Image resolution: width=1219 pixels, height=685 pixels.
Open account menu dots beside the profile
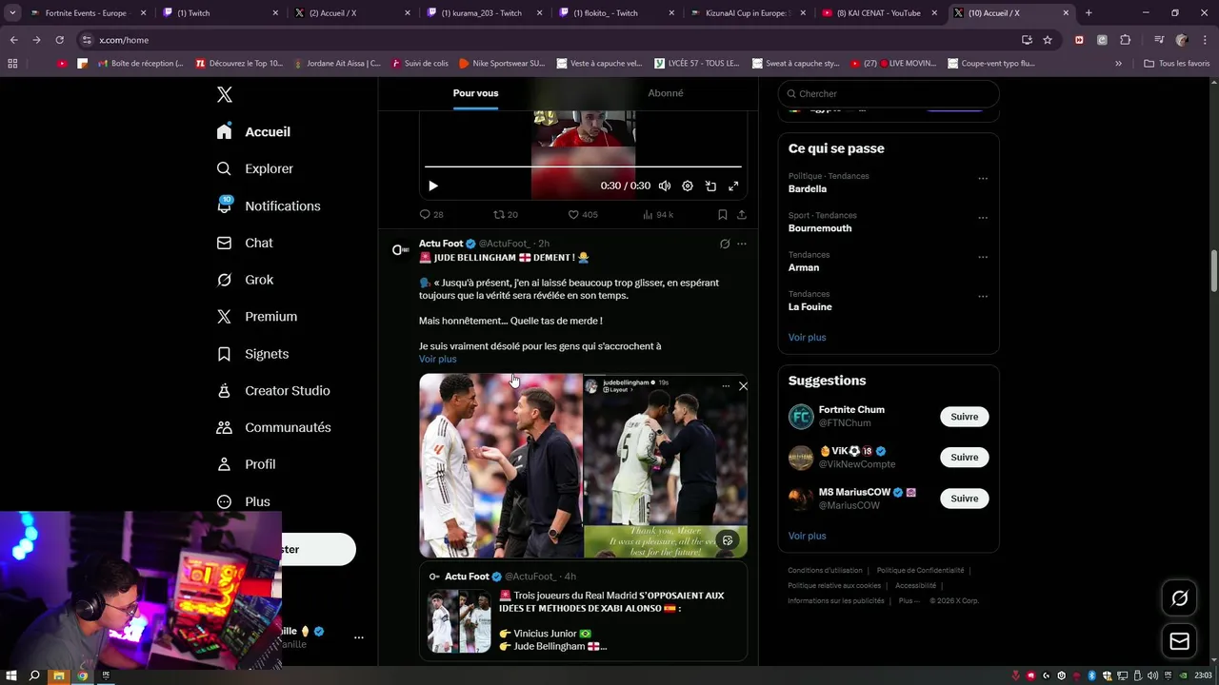(x=359, y=637)
